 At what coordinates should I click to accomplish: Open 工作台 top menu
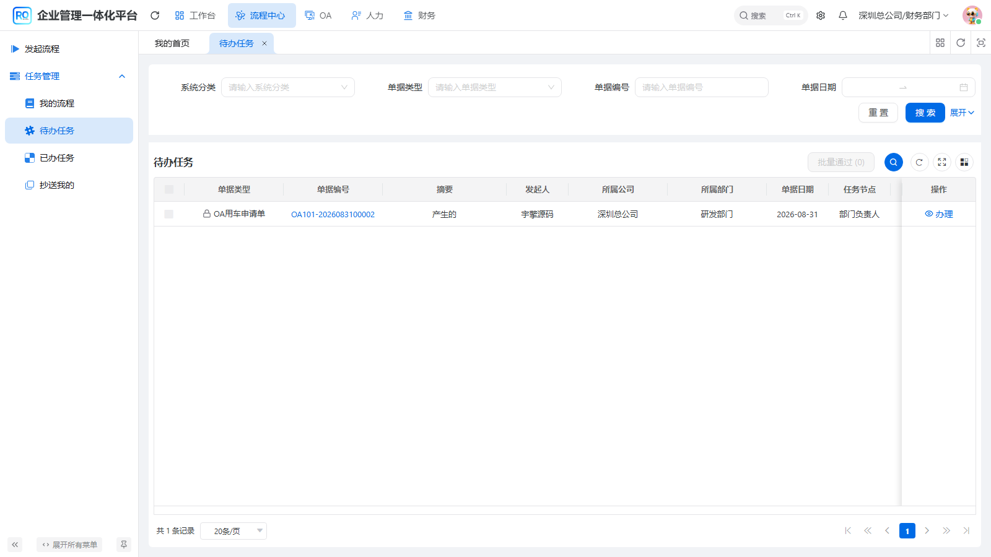point(195,15)
